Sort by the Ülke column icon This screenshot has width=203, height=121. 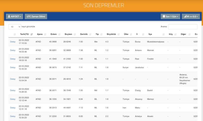tap(131, 34)
